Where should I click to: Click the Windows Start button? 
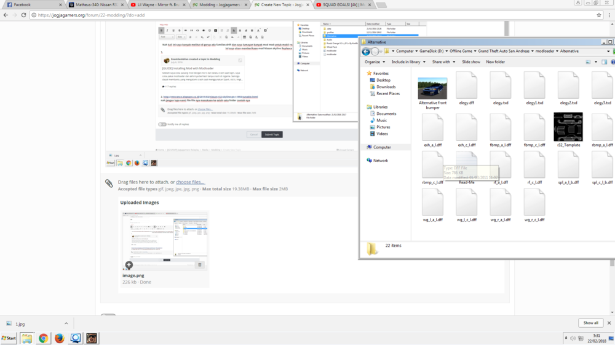pos(9,338)
